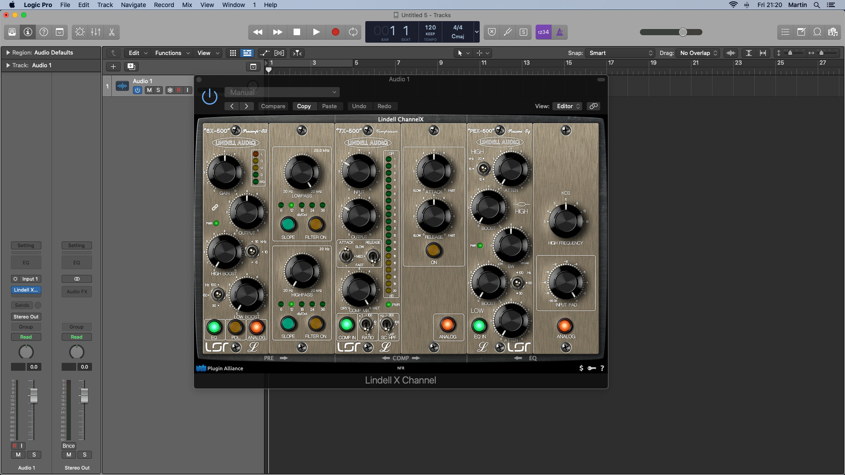Open the Help menu

270,5
